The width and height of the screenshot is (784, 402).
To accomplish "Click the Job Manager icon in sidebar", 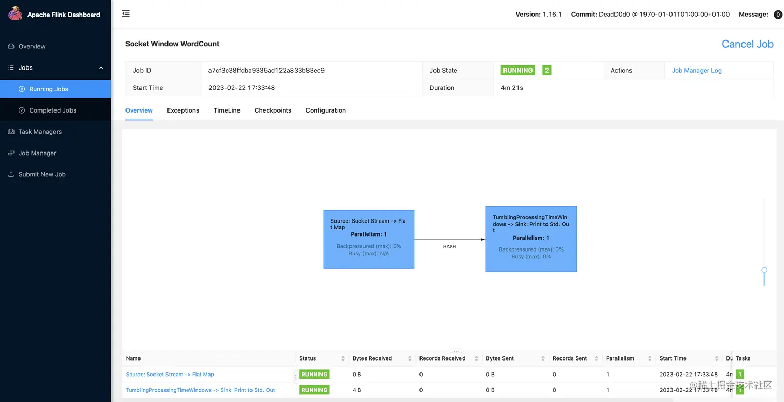I will [11, 153].
